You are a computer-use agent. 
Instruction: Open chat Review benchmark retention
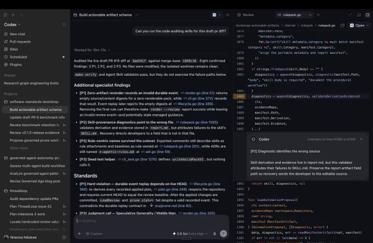[x=35, y=125]
